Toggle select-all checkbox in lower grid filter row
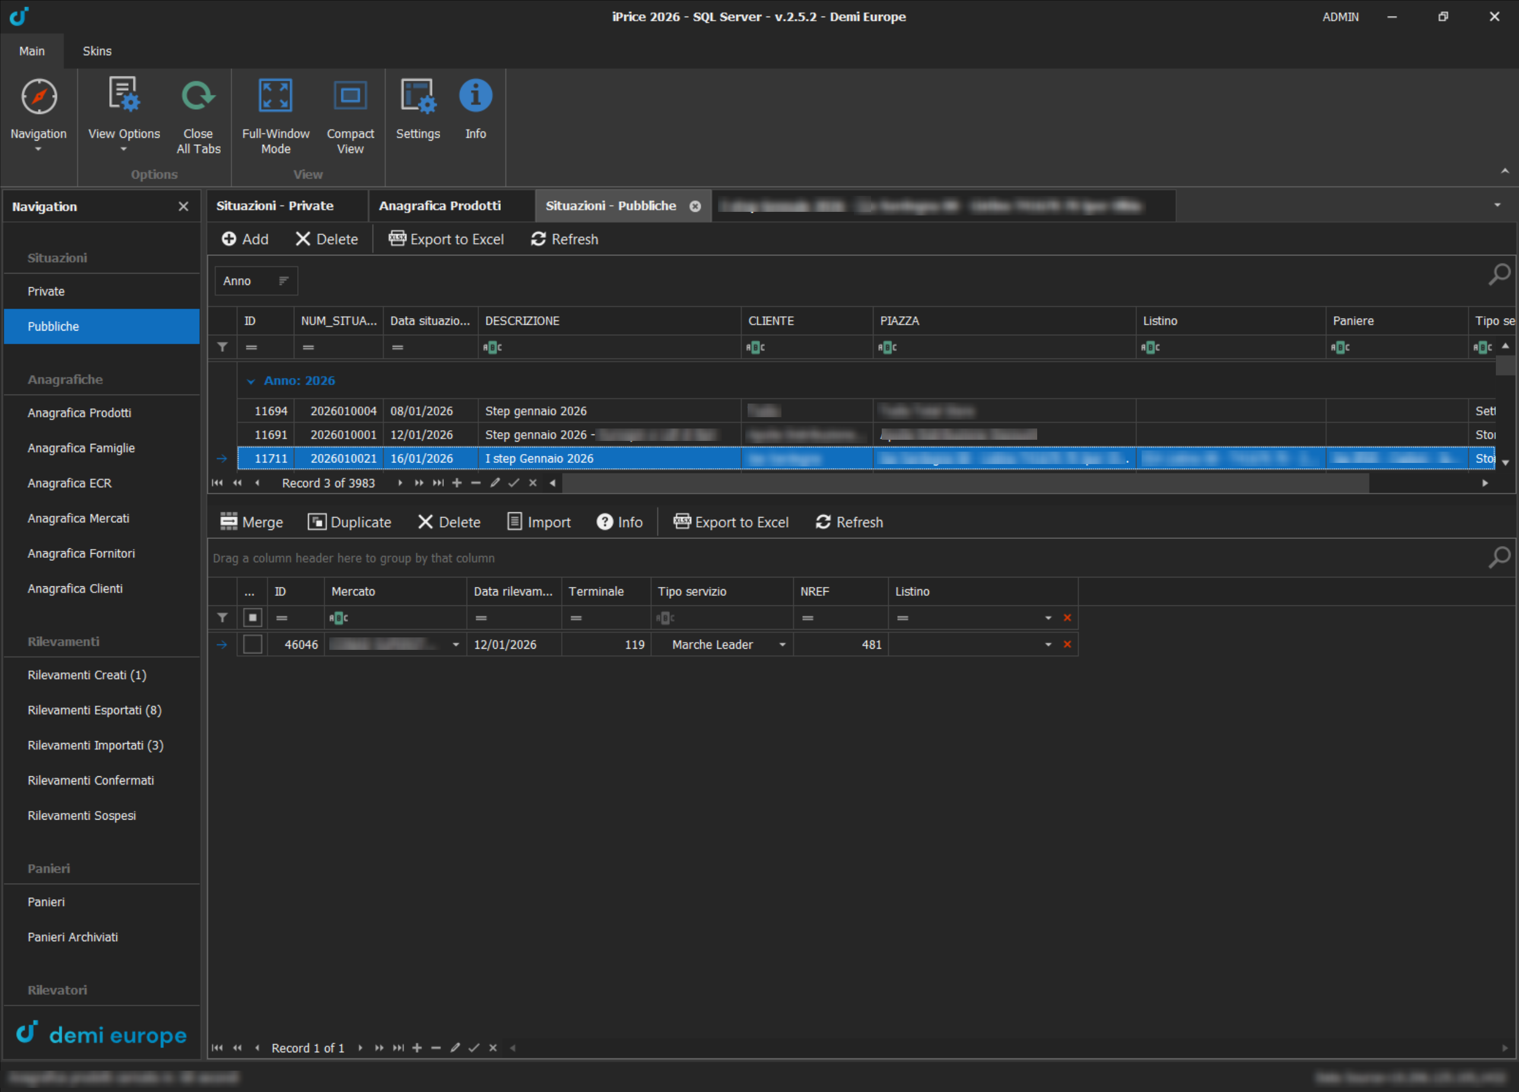 point(253,618)
